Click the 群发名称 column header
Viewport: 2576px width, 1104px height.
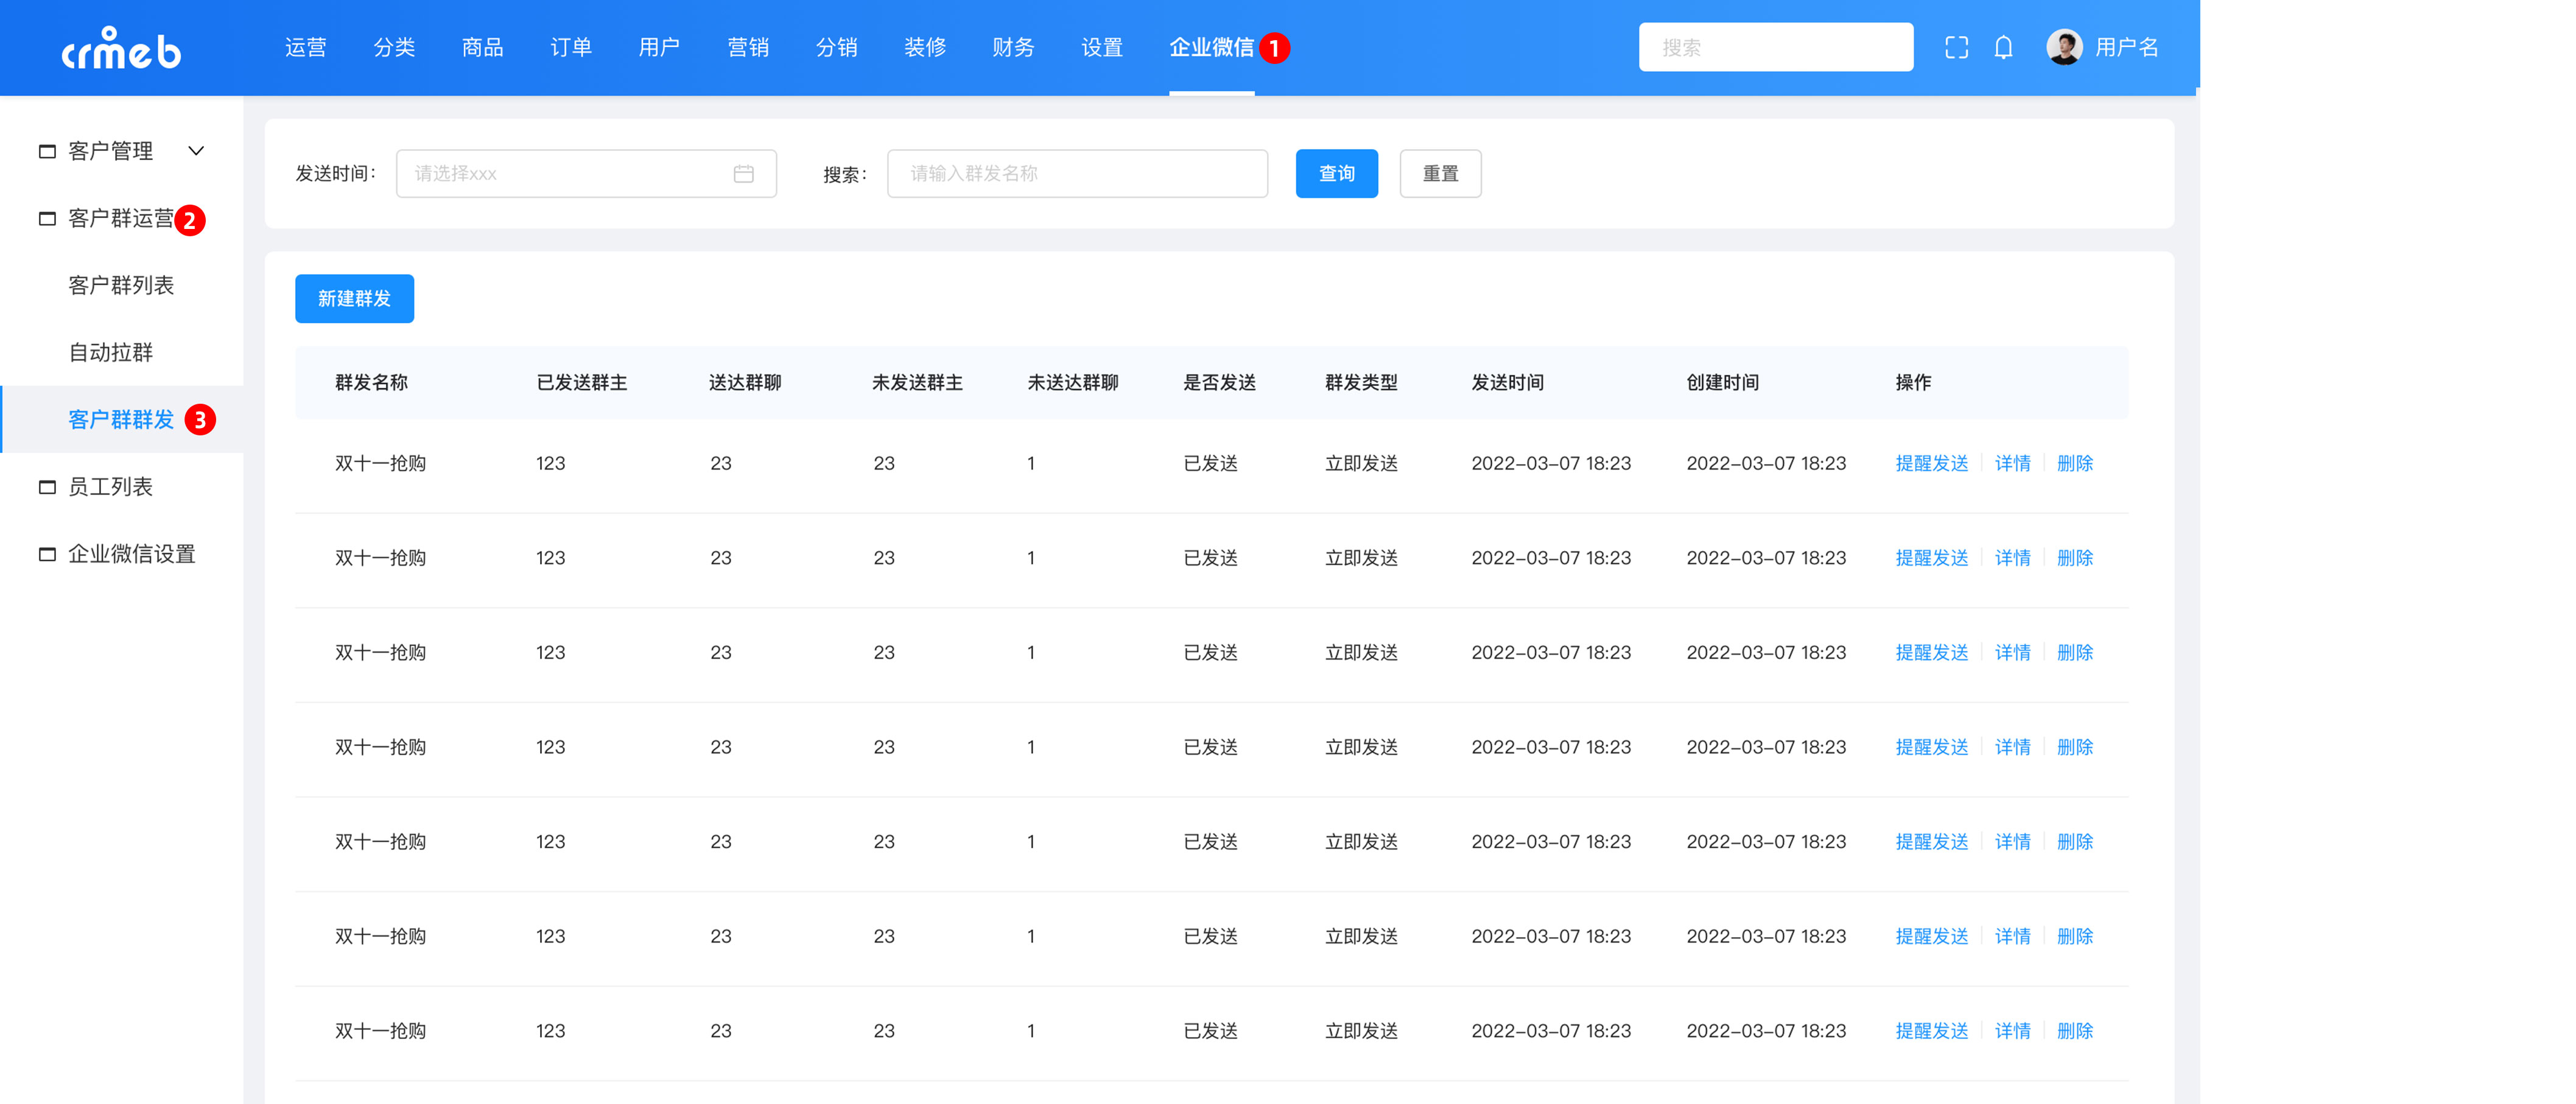tap(371, 383)
